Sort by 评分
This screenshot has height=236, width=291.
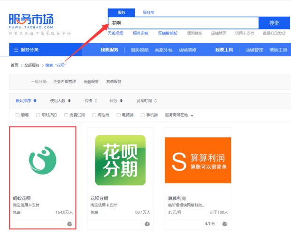pos(114,101)
